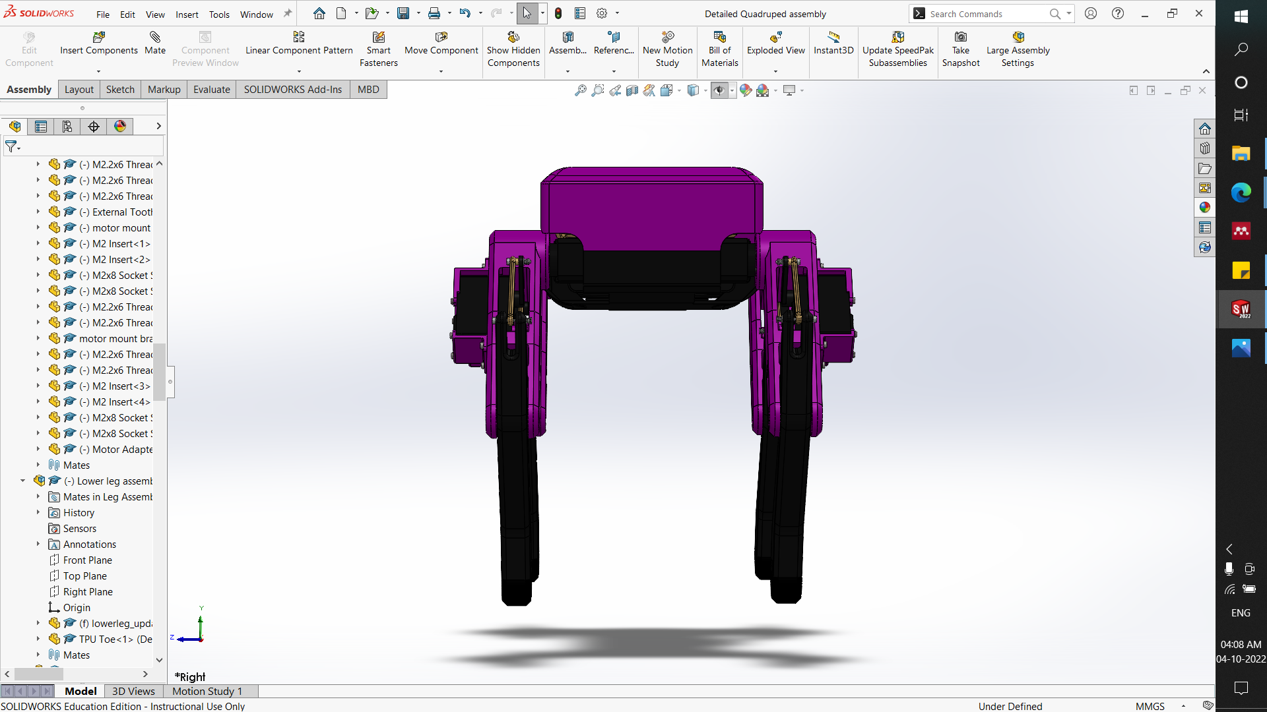Open the Evaluate ribbon tab
Viewport: 1267px width, 712px height.
pyautogui.click(x=211, y=89)
